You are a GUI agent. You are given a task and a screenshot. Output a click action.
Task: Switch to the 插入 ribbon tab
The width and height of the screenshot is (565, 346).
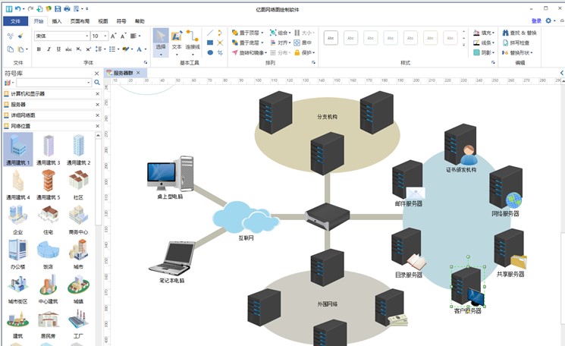tap(57, 21)
